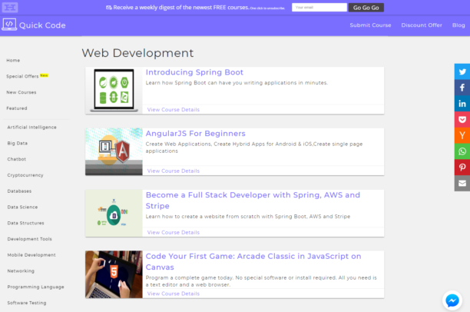View Course Details for AngularJS
Image resolution: width=470 pixels, height=312 pixels.
tap(174, 171)
